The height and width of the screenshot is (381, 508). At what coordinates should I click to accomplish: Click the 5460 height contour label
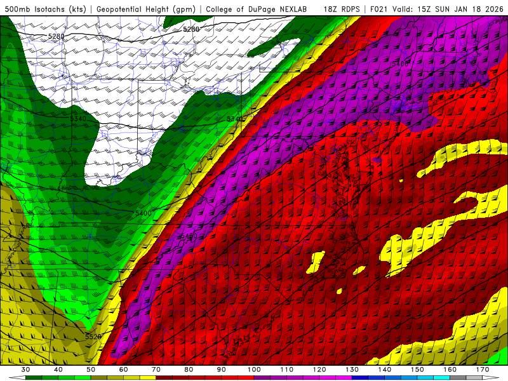189,236
